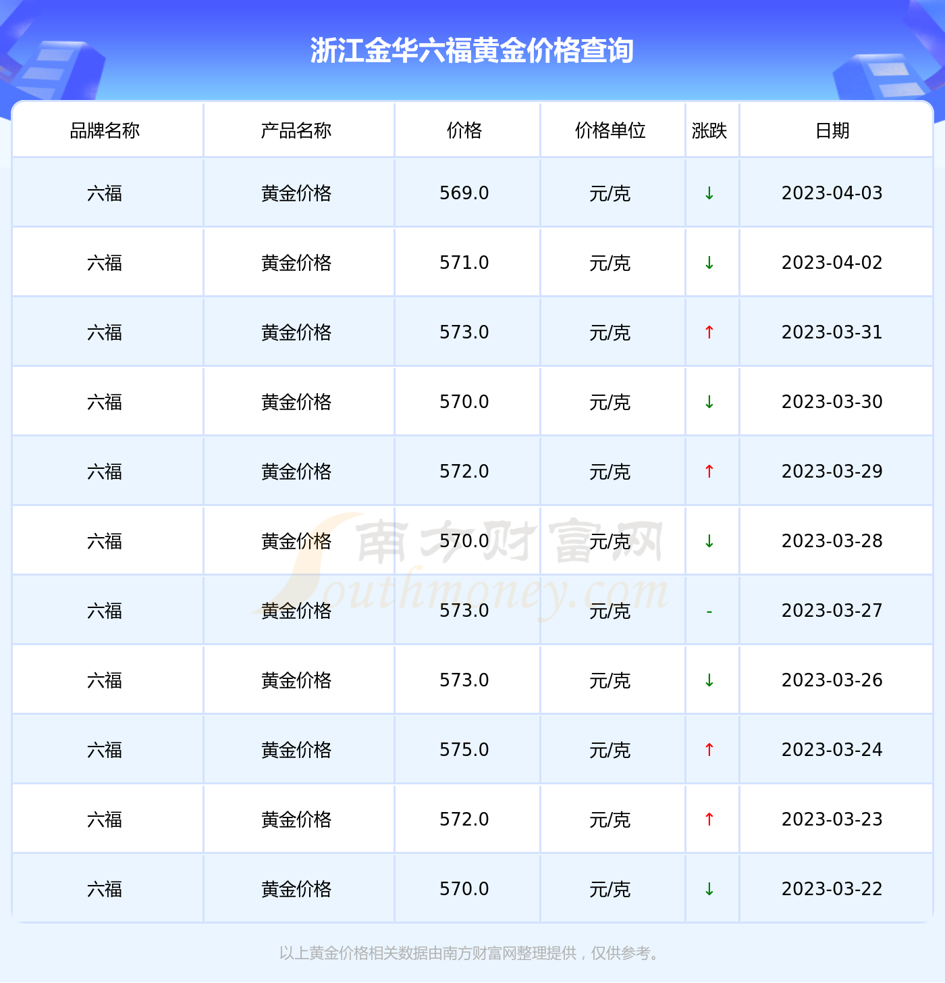Select the 品牌名称 column header
The height and width of the screenshot is (983, 945).
105,130
